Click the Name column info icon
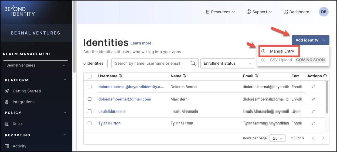Image resolution: width=337 pixels, height=152 pixels. pyautogui.click(x=184, y=76)
